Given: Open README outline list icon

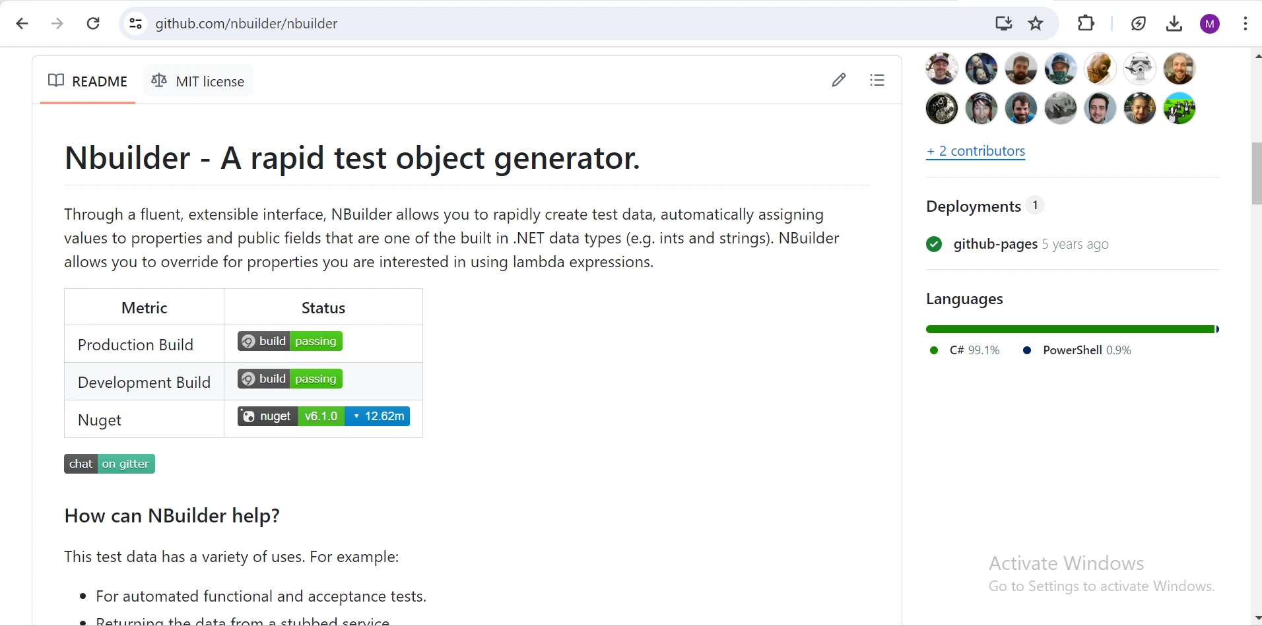Looking at the screenshot, I should [877, 80].
